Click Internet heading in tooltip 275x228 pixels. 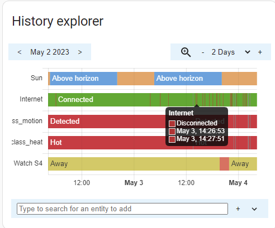point(181,113)
